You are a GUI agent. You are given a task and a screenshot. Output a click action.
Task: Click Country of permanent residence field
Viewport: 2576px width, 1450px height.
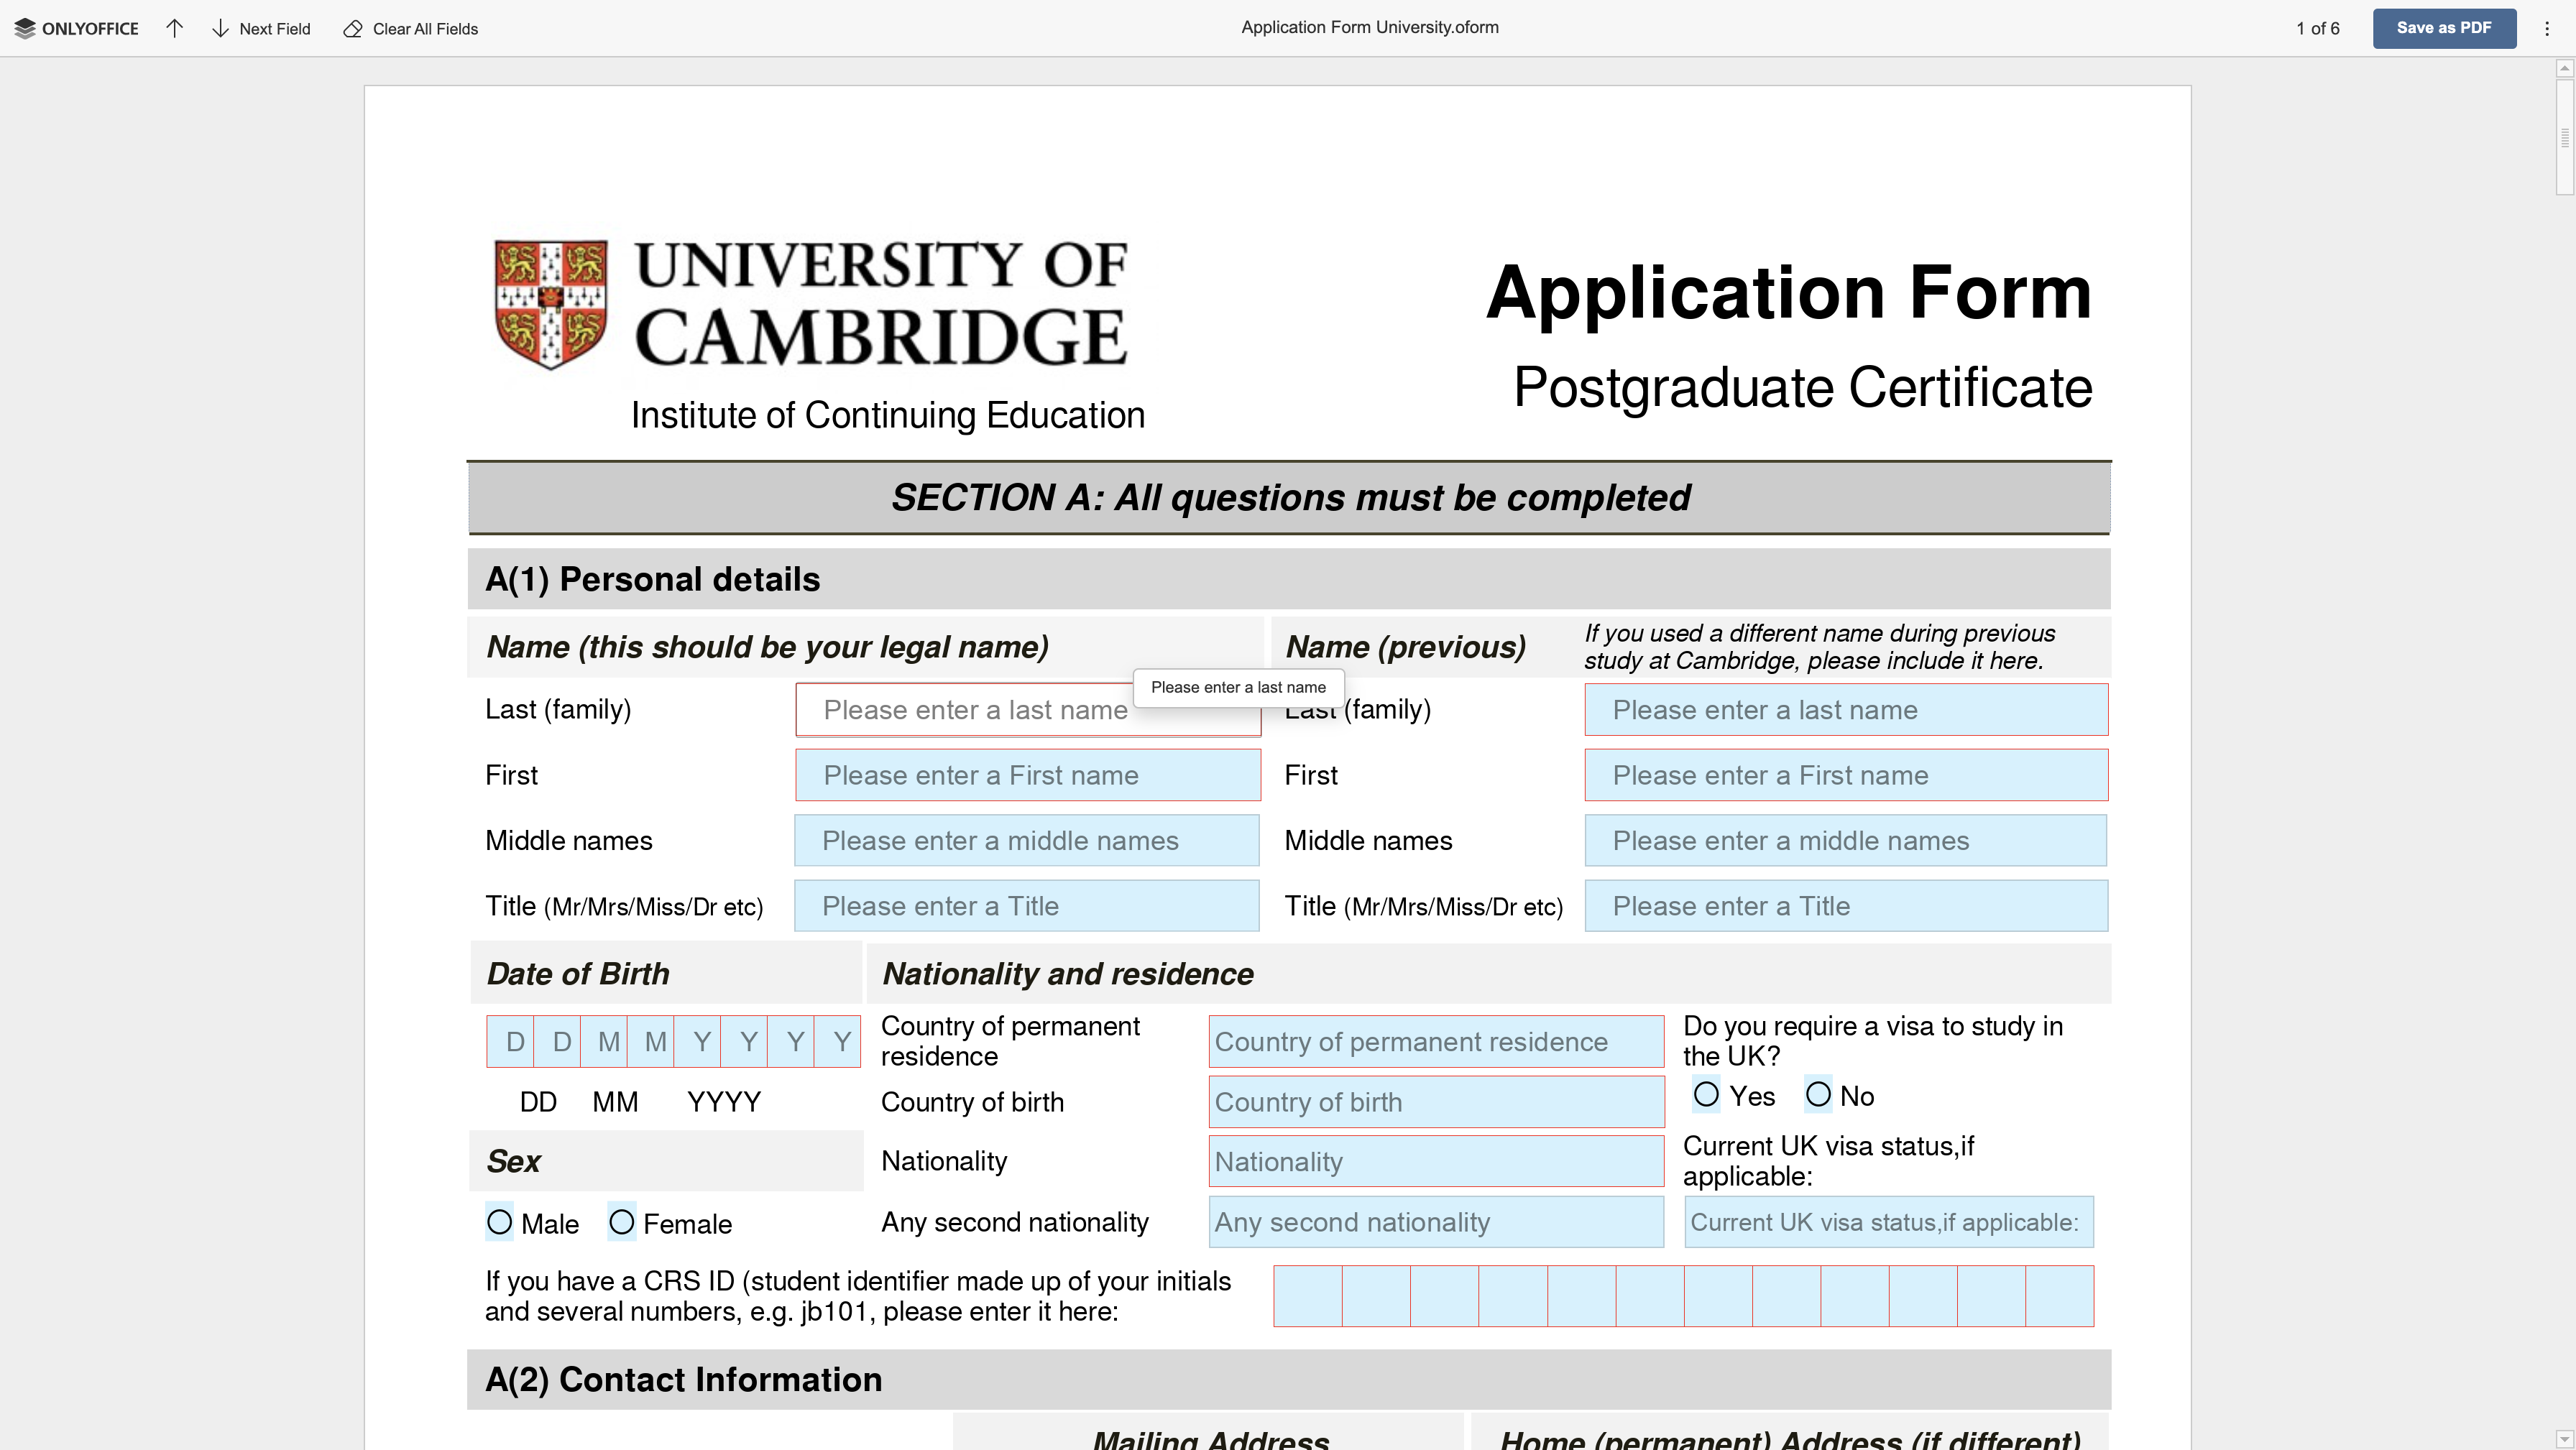1436,1042
